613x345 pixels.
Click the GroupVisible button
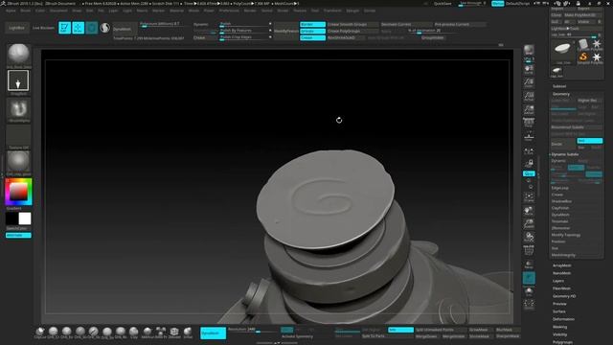click(x=432, y=38)
